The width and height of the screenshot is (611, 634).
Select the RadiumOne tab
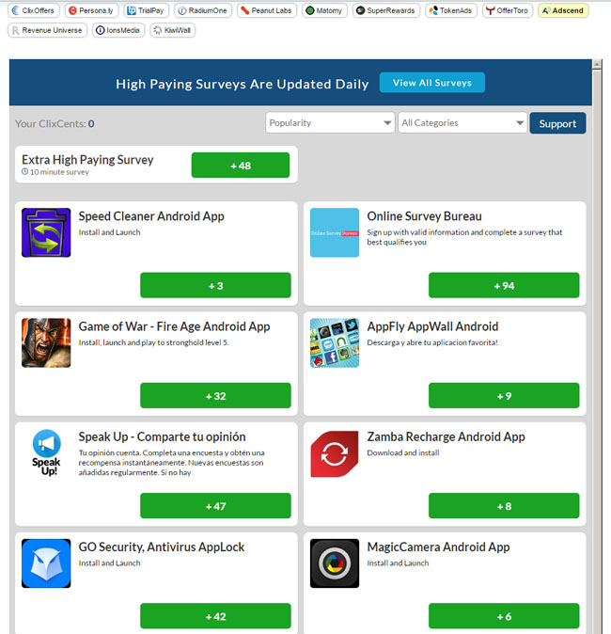pos(203,10)
